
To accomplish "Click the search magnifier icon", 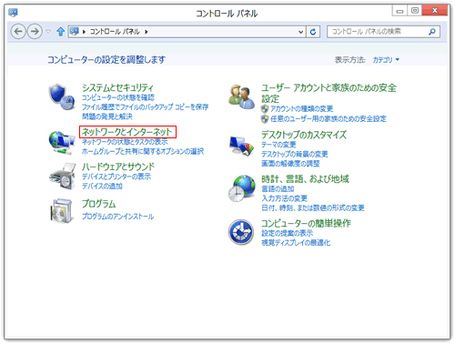I will coord(432,32).
